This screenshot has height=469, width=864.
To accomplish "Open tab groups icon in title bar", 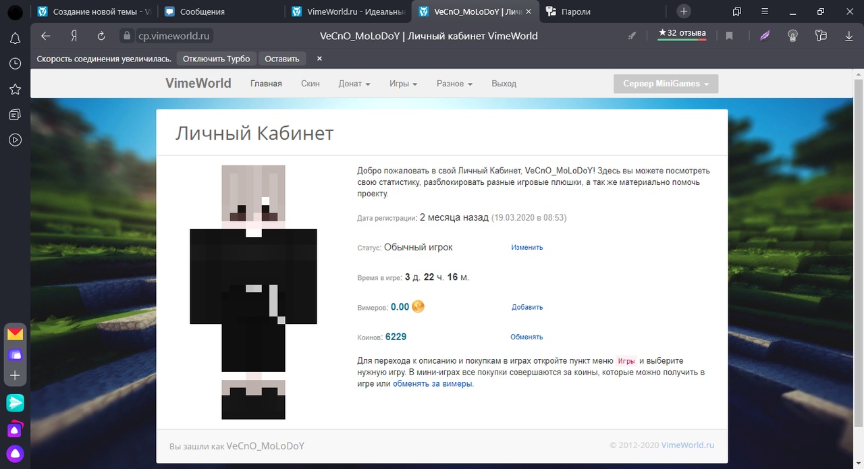I will tap(737, 11).
